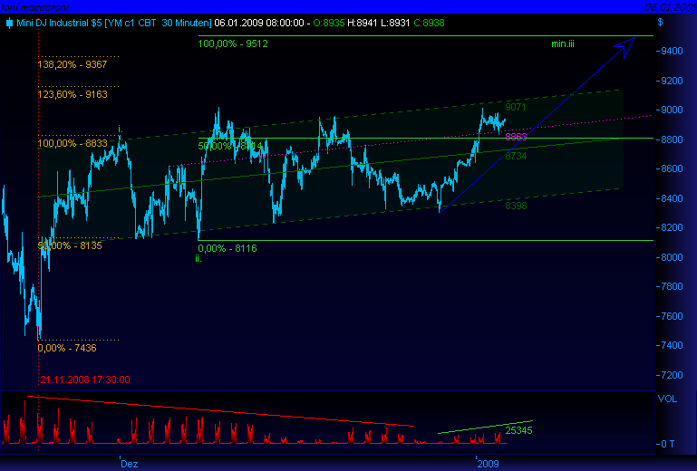Click the L:8931 low value

pyautogui.click(x=395, y=24)
